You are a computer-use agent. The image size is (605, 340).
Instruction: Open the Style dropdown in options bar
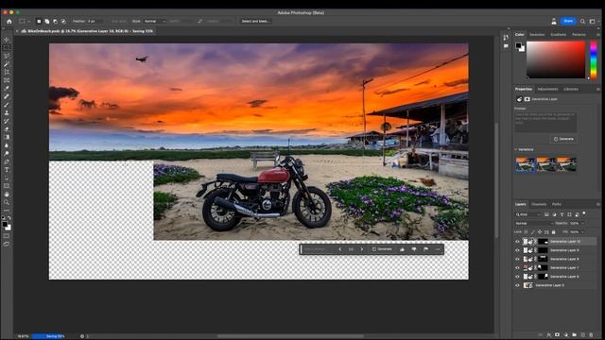tap(155, 21)
